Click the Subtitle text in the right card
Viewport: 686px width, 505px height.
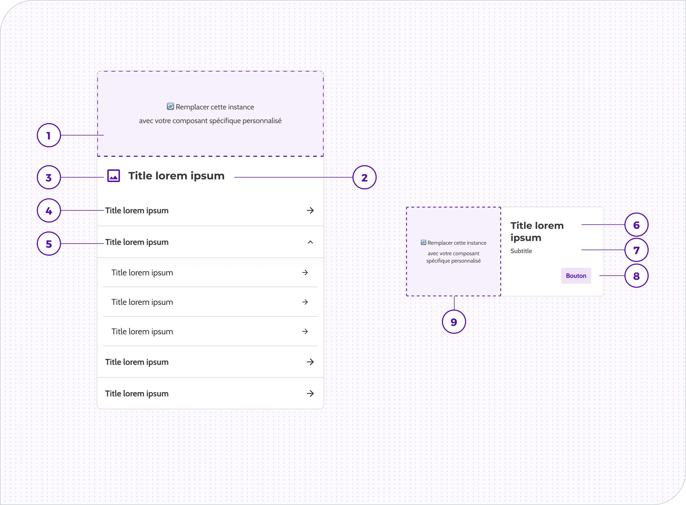521,251
